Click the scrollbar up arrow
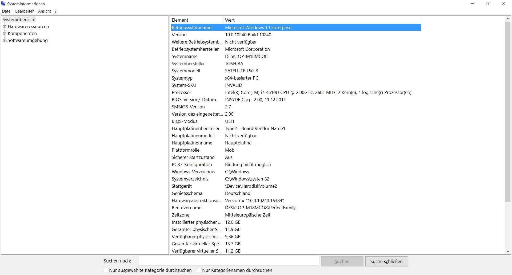Image resolution: width=512 pixels, height=275 pixels. (508, 19)
